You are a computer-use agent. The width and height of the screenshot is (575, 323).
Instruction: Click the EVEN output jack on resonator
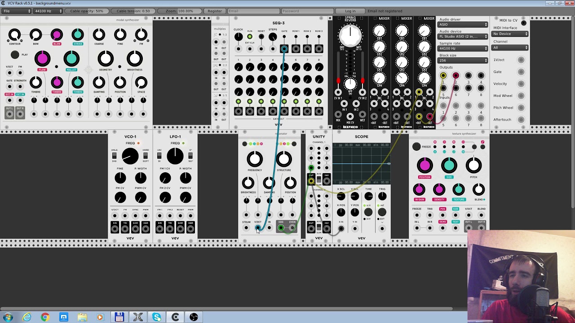click(292, 228)
